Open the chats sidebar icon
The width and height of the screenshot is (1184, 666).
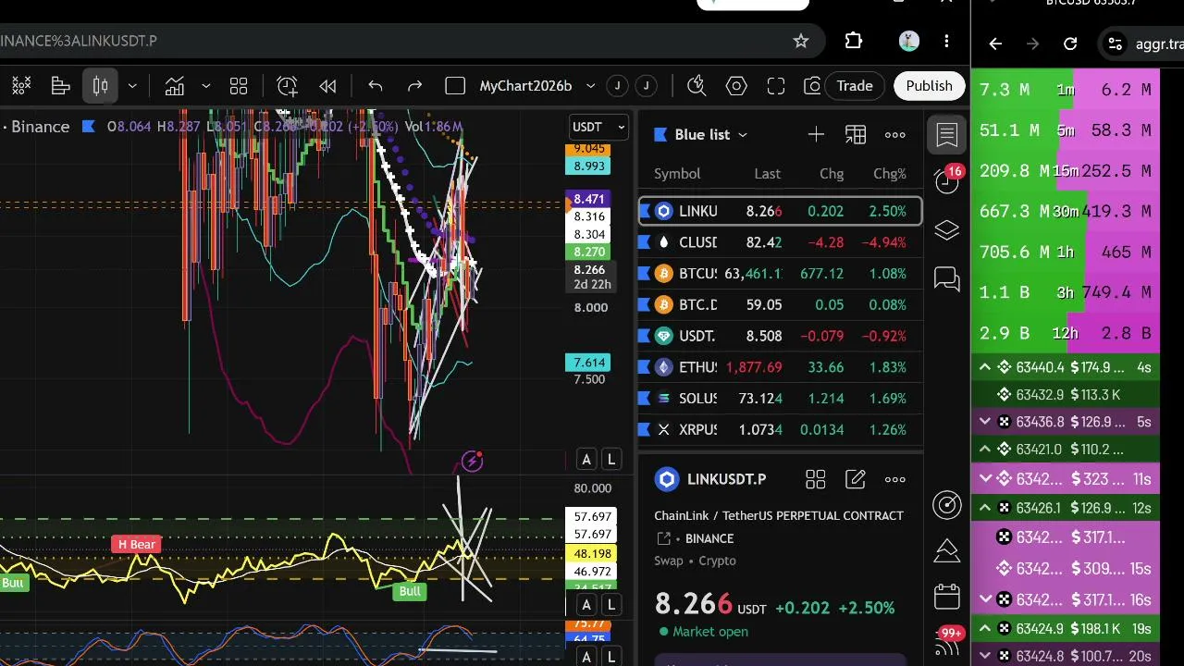947,278
